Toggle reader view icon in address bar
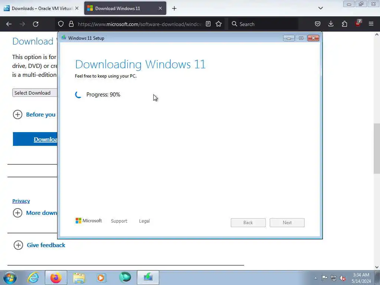 pos(208,24)
